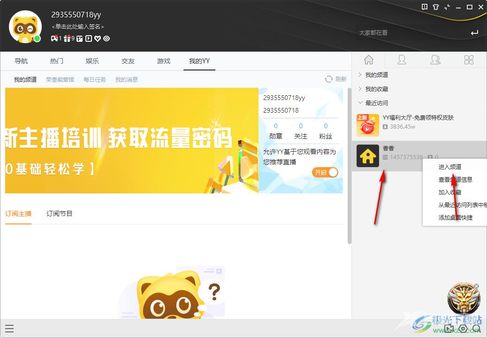Select the group contacts icon in sidebar
The height and width of the screenshot is (338, 487).
[435, 60]
